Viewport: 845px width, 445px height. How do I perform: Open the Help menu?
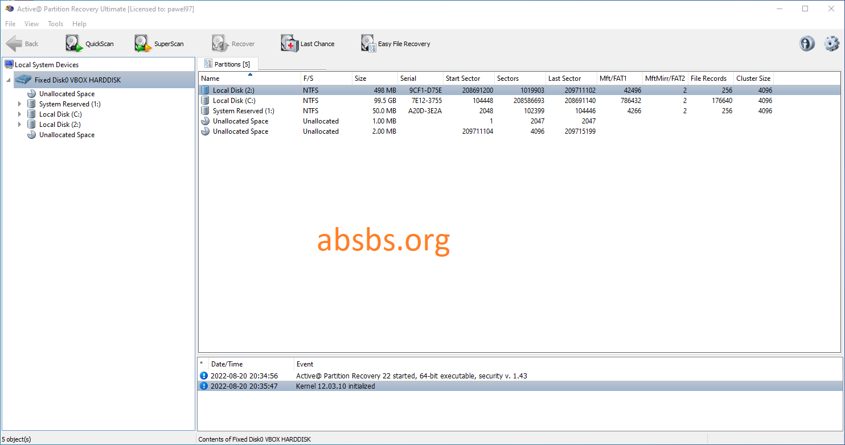pyautogui.click(x=80, y=24)
